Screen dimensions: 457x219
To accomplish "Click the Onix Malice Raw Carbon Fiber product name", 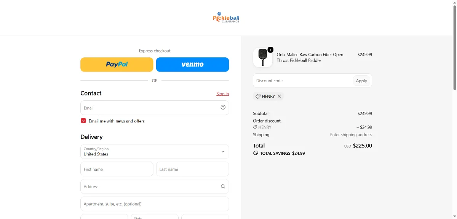I will [310, 57].
